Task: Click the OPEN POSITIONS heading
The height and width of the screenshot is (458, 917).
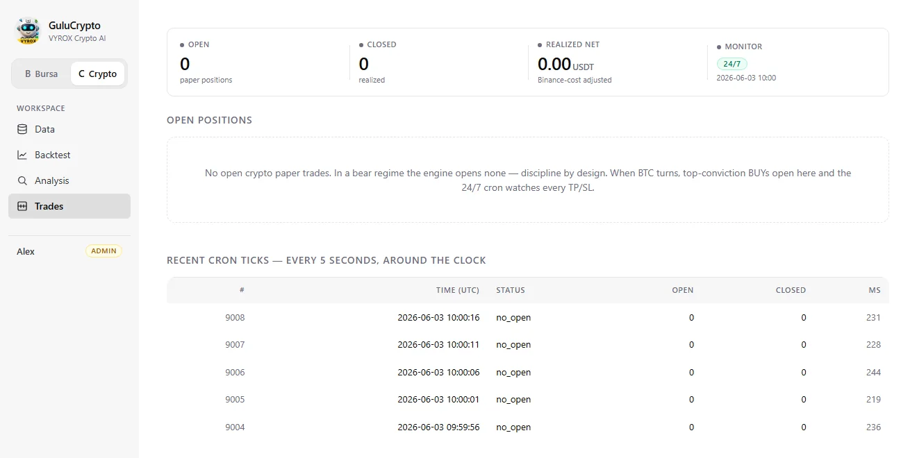Action: tap(209, 120)
